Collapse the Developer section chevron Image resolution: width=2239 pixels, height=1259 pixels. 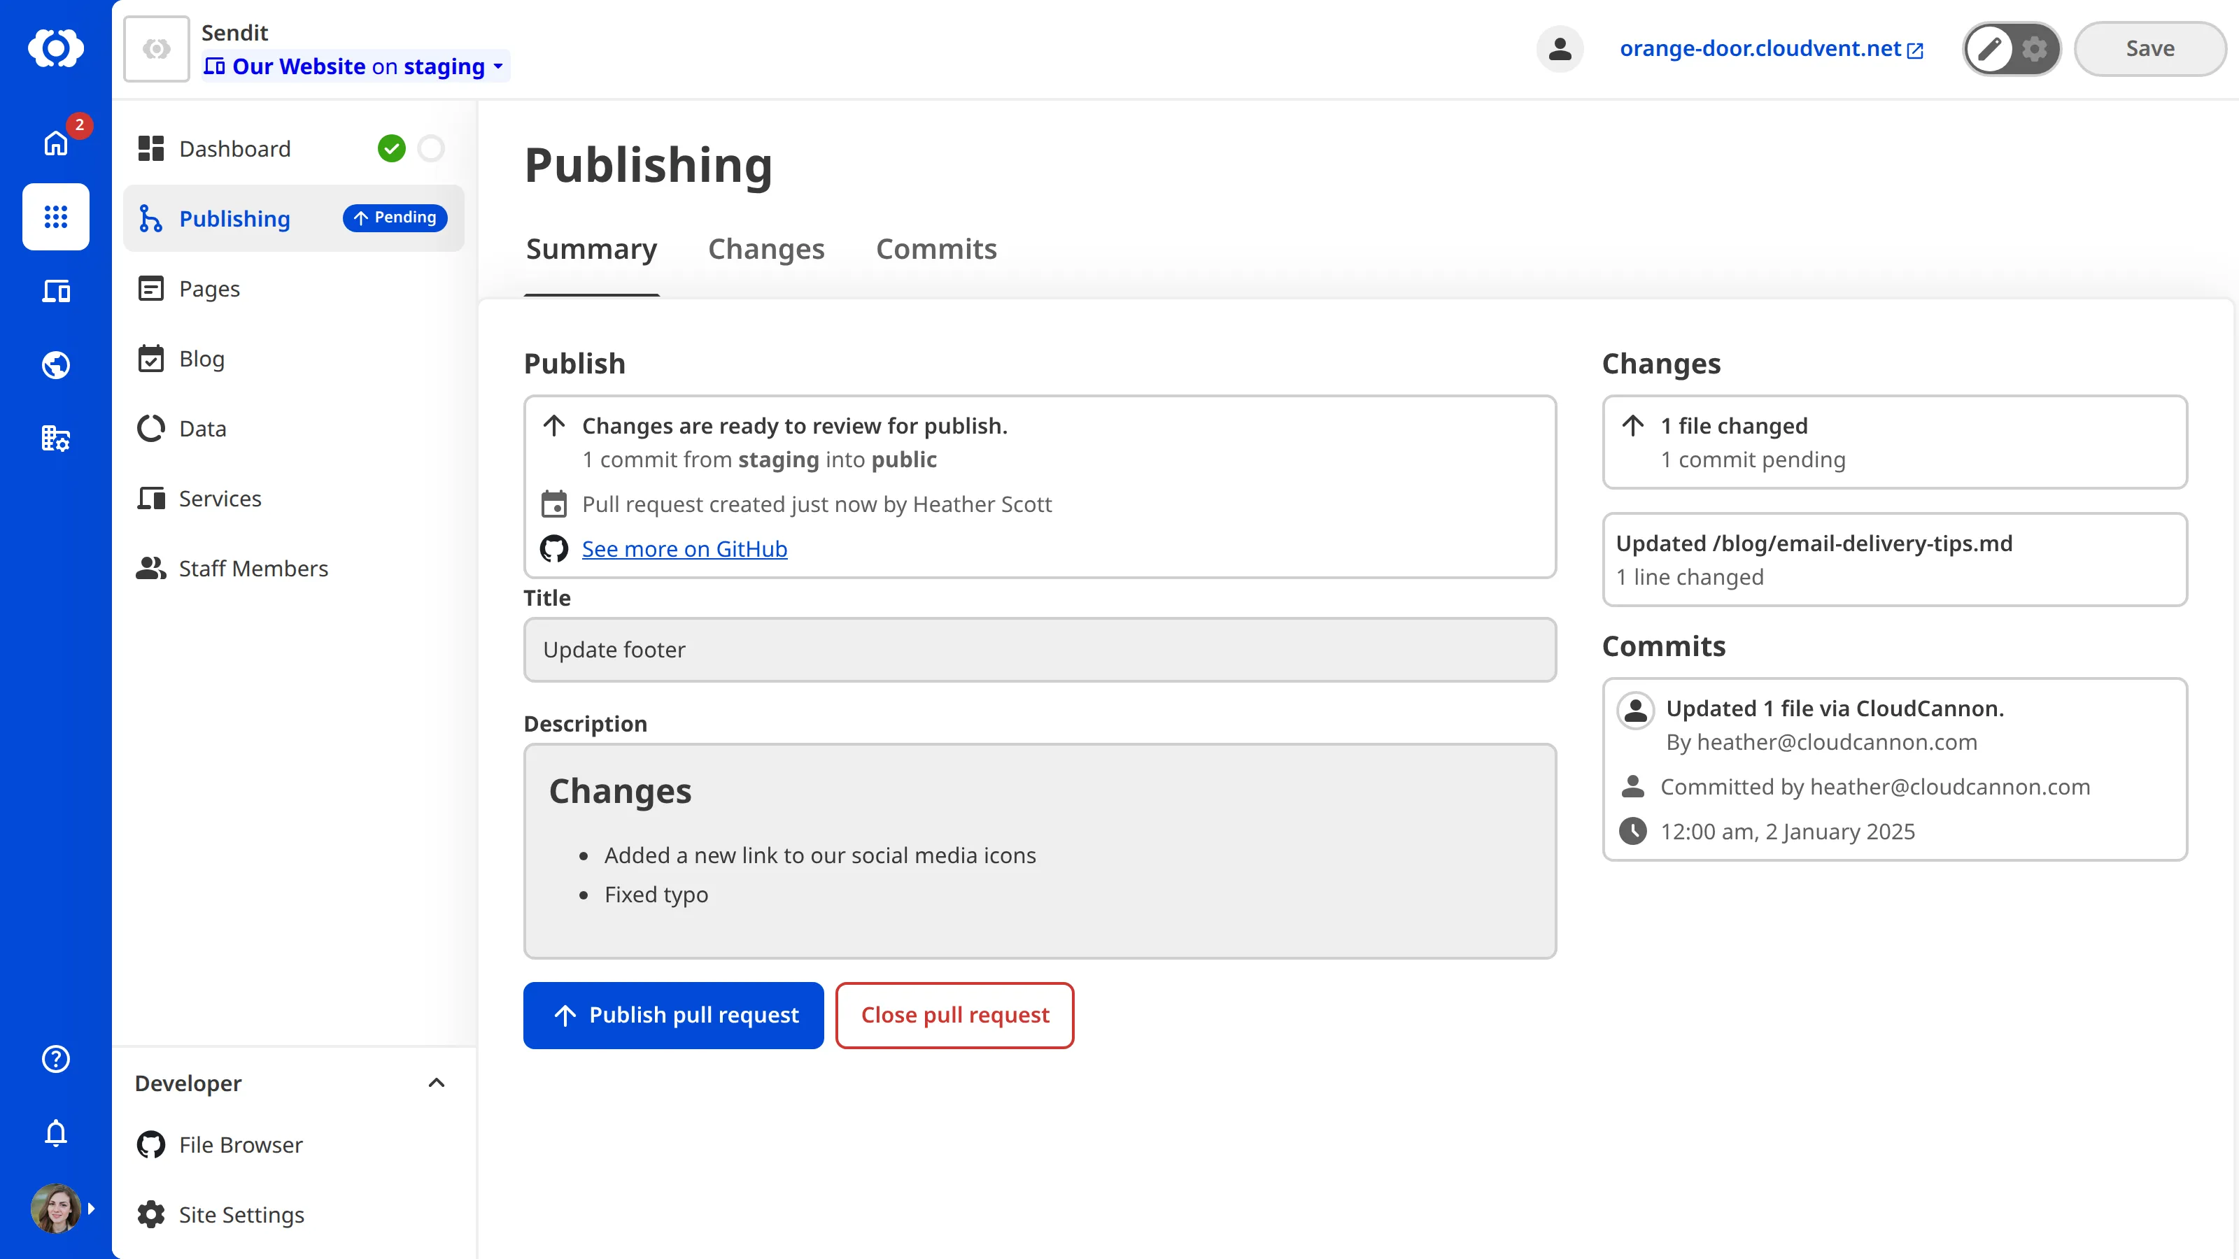click(x=437, y=1083)
